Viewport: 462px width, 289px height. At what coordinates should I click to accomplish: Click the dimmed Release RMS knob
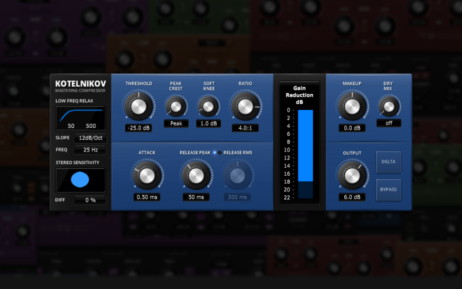(237, 175)
